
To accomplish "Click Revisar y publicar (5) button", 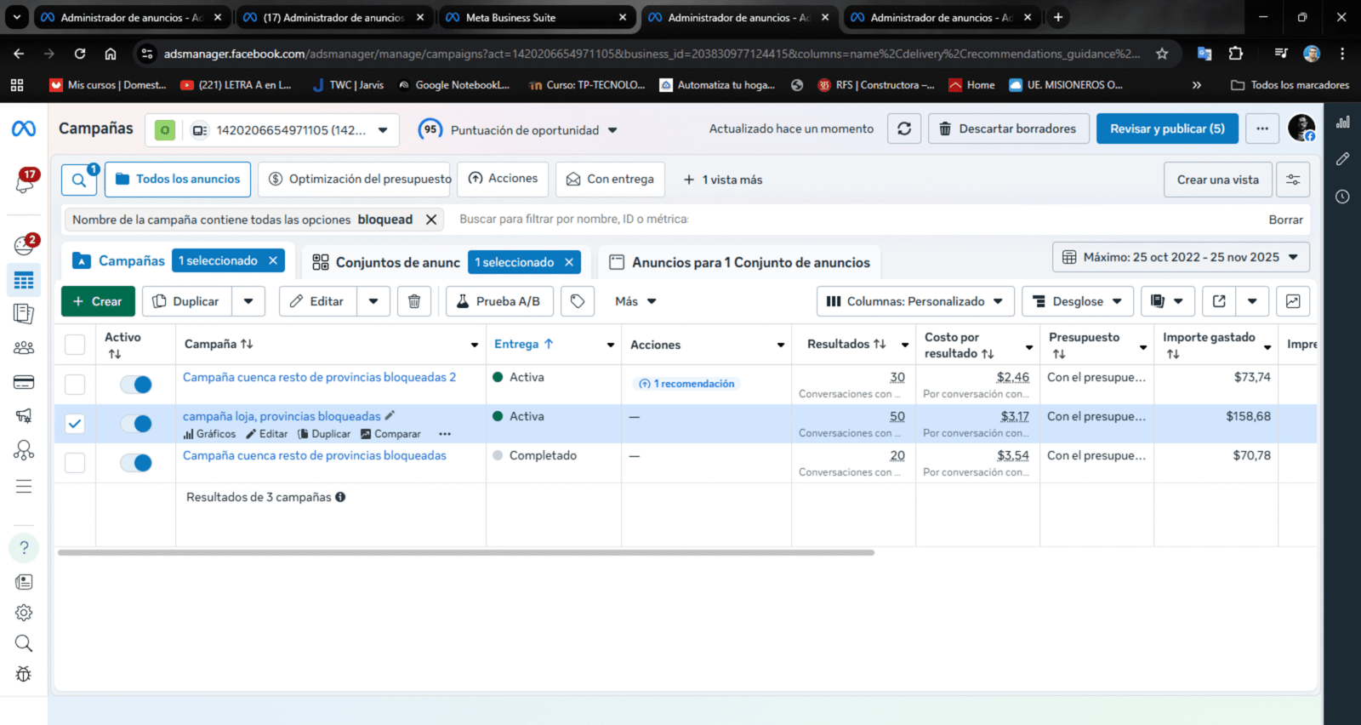I will [1166, 128].
